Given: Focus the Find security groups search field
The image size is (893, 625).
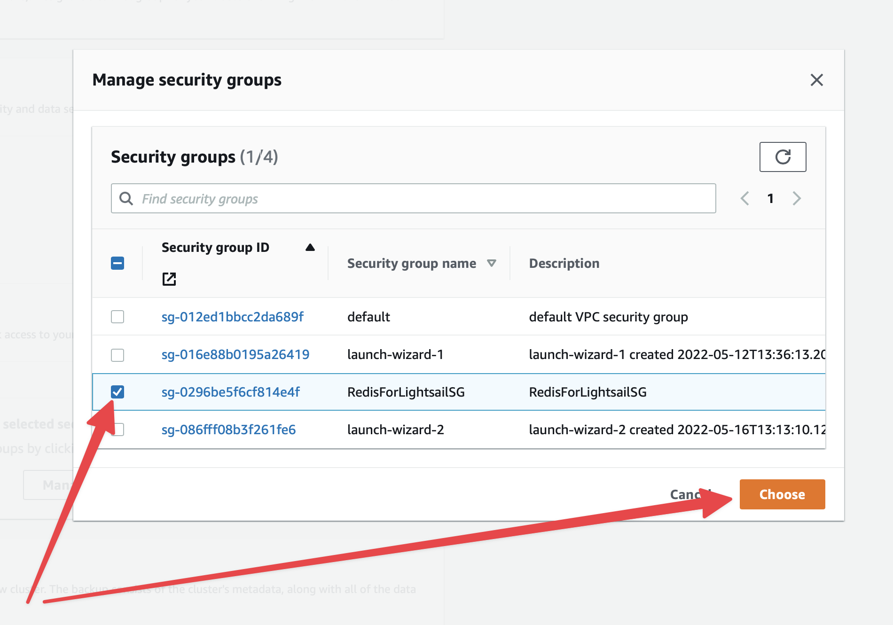Looking at the screenshot, I should coord(414,198).
